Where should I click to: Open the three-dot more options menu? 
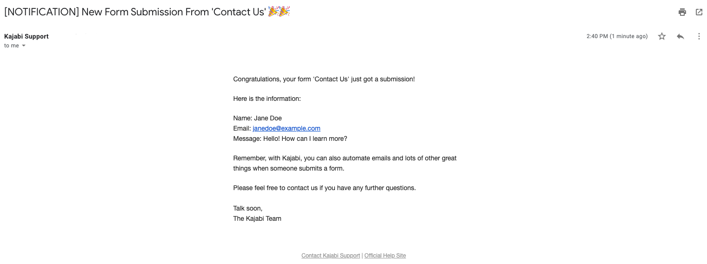point(699,36)
